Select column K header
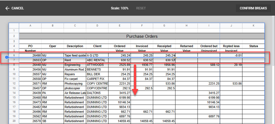Viewport: 275px width, 124px height. [x=253, y=26]
